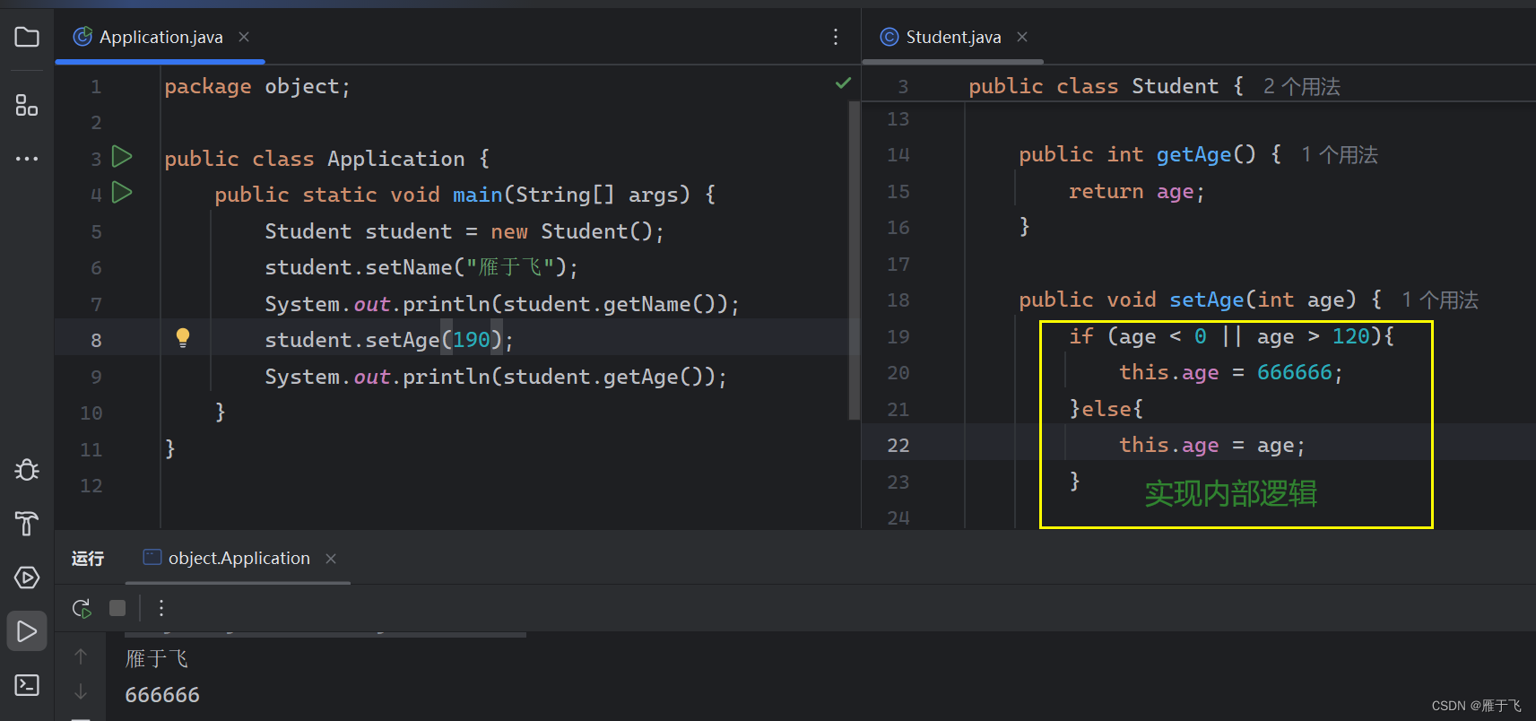Close the Student.java tab

click(1022, 37)
